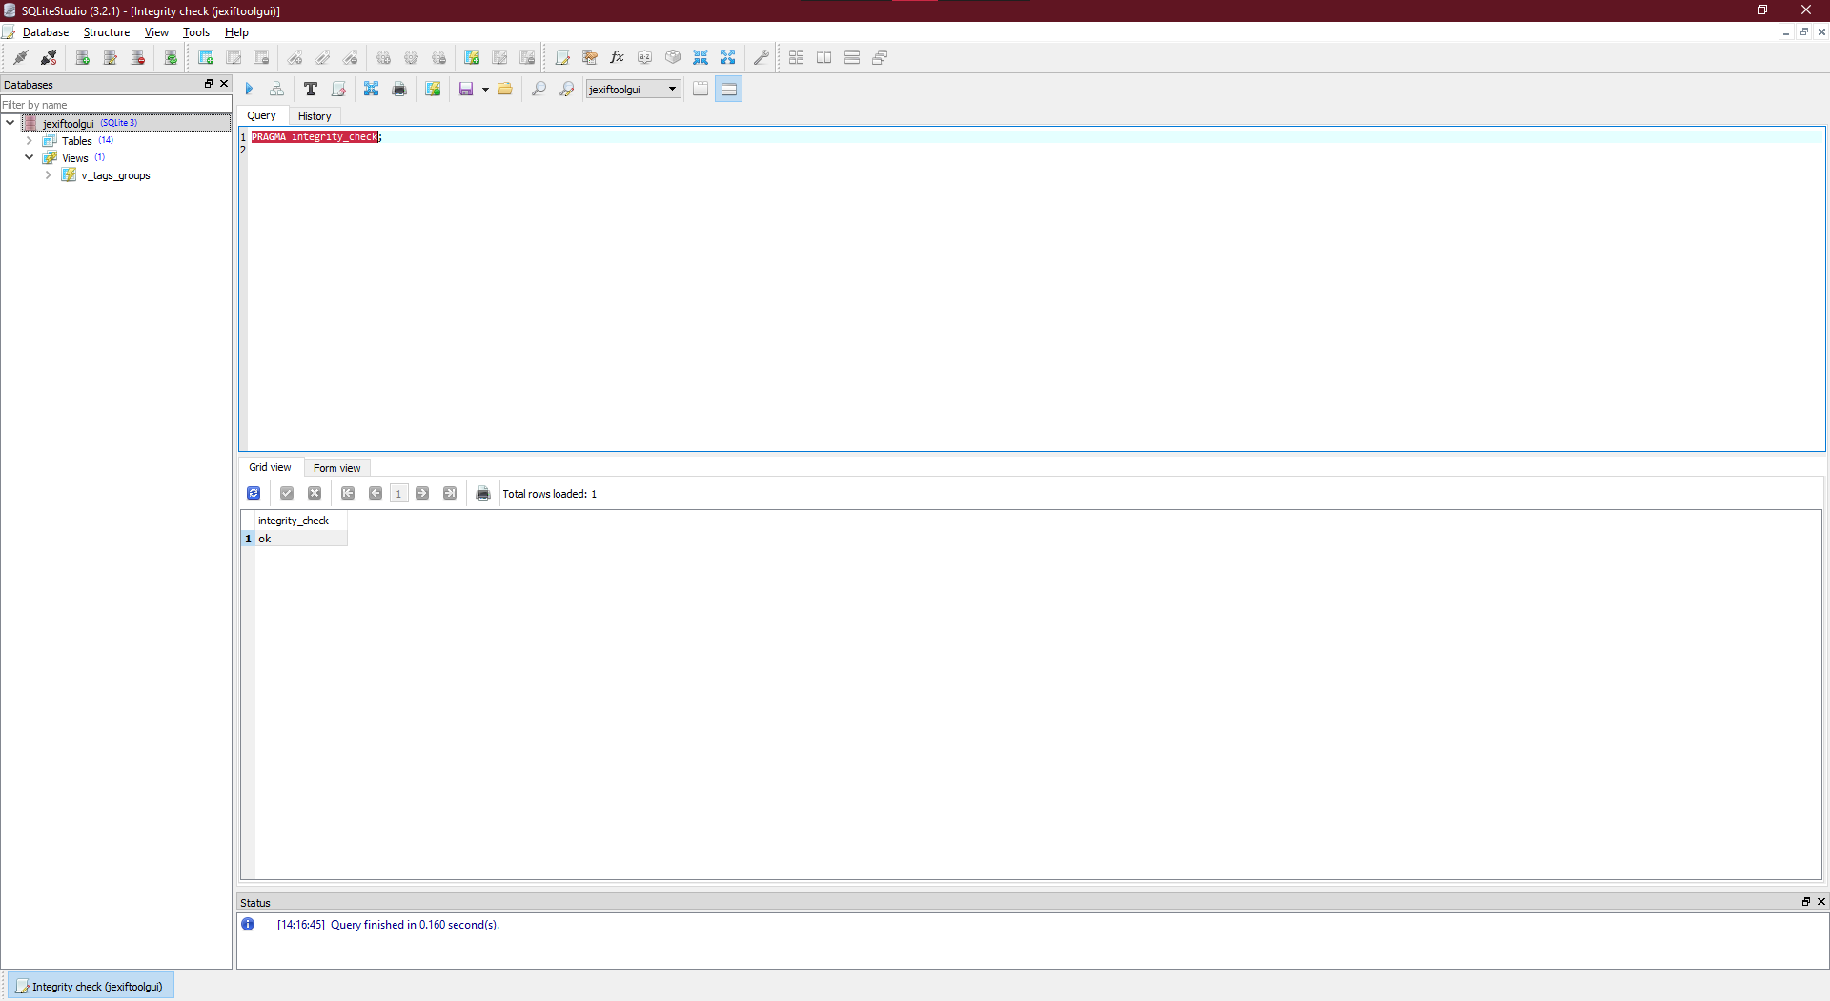Disconnect from the database using the unplug icon
The width and height of the screenshot is (1830, 1001).
(x=48, y=57)
